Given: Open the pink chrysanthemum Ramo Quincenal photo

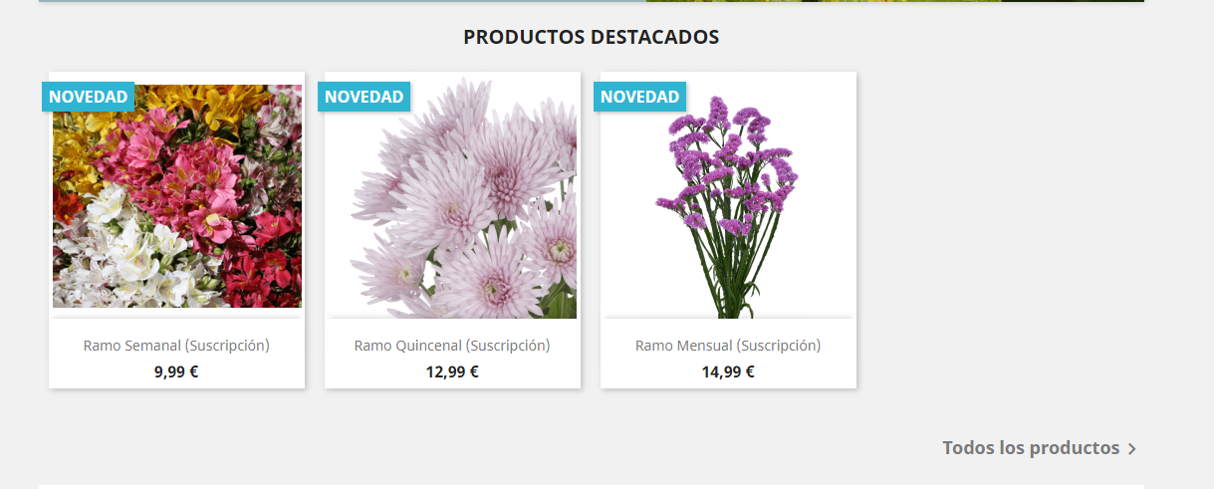Looking at the screenshot, I should click(x=453, y=195).
